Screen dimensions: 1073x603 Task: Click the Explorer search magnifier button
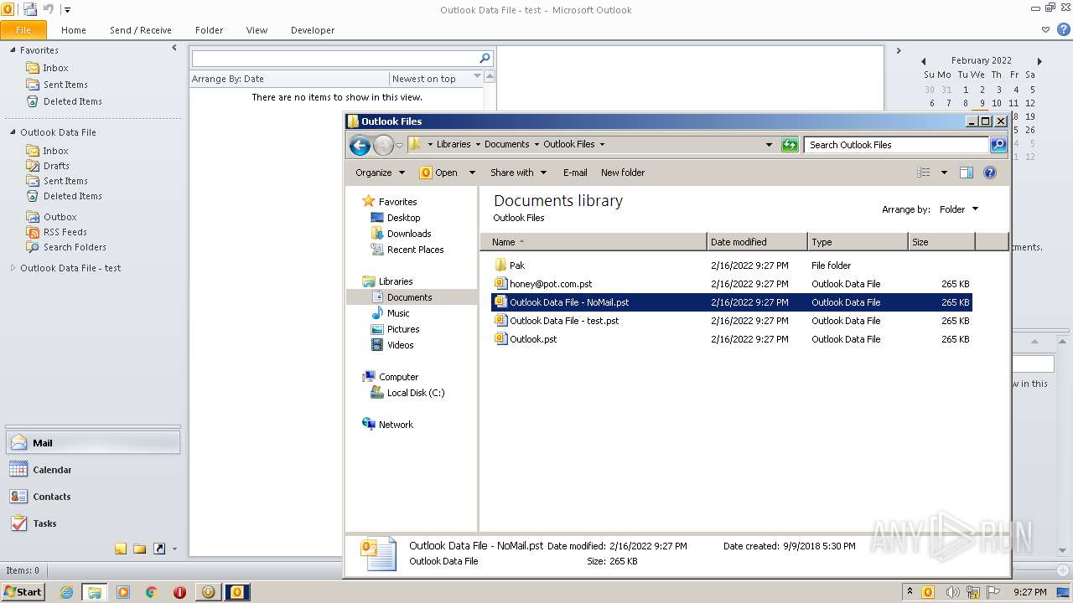(x=998, y=145)
